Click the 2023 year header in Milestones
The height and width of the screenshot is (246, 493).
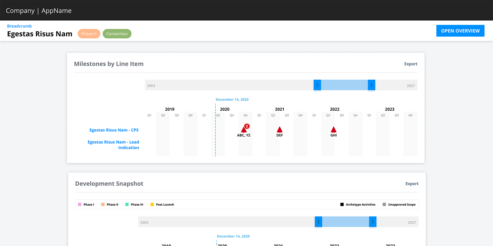click(390, 109)
